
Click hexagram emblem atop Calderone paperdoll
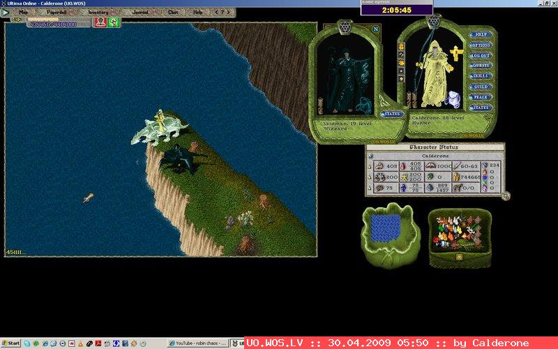coord(434,22)
